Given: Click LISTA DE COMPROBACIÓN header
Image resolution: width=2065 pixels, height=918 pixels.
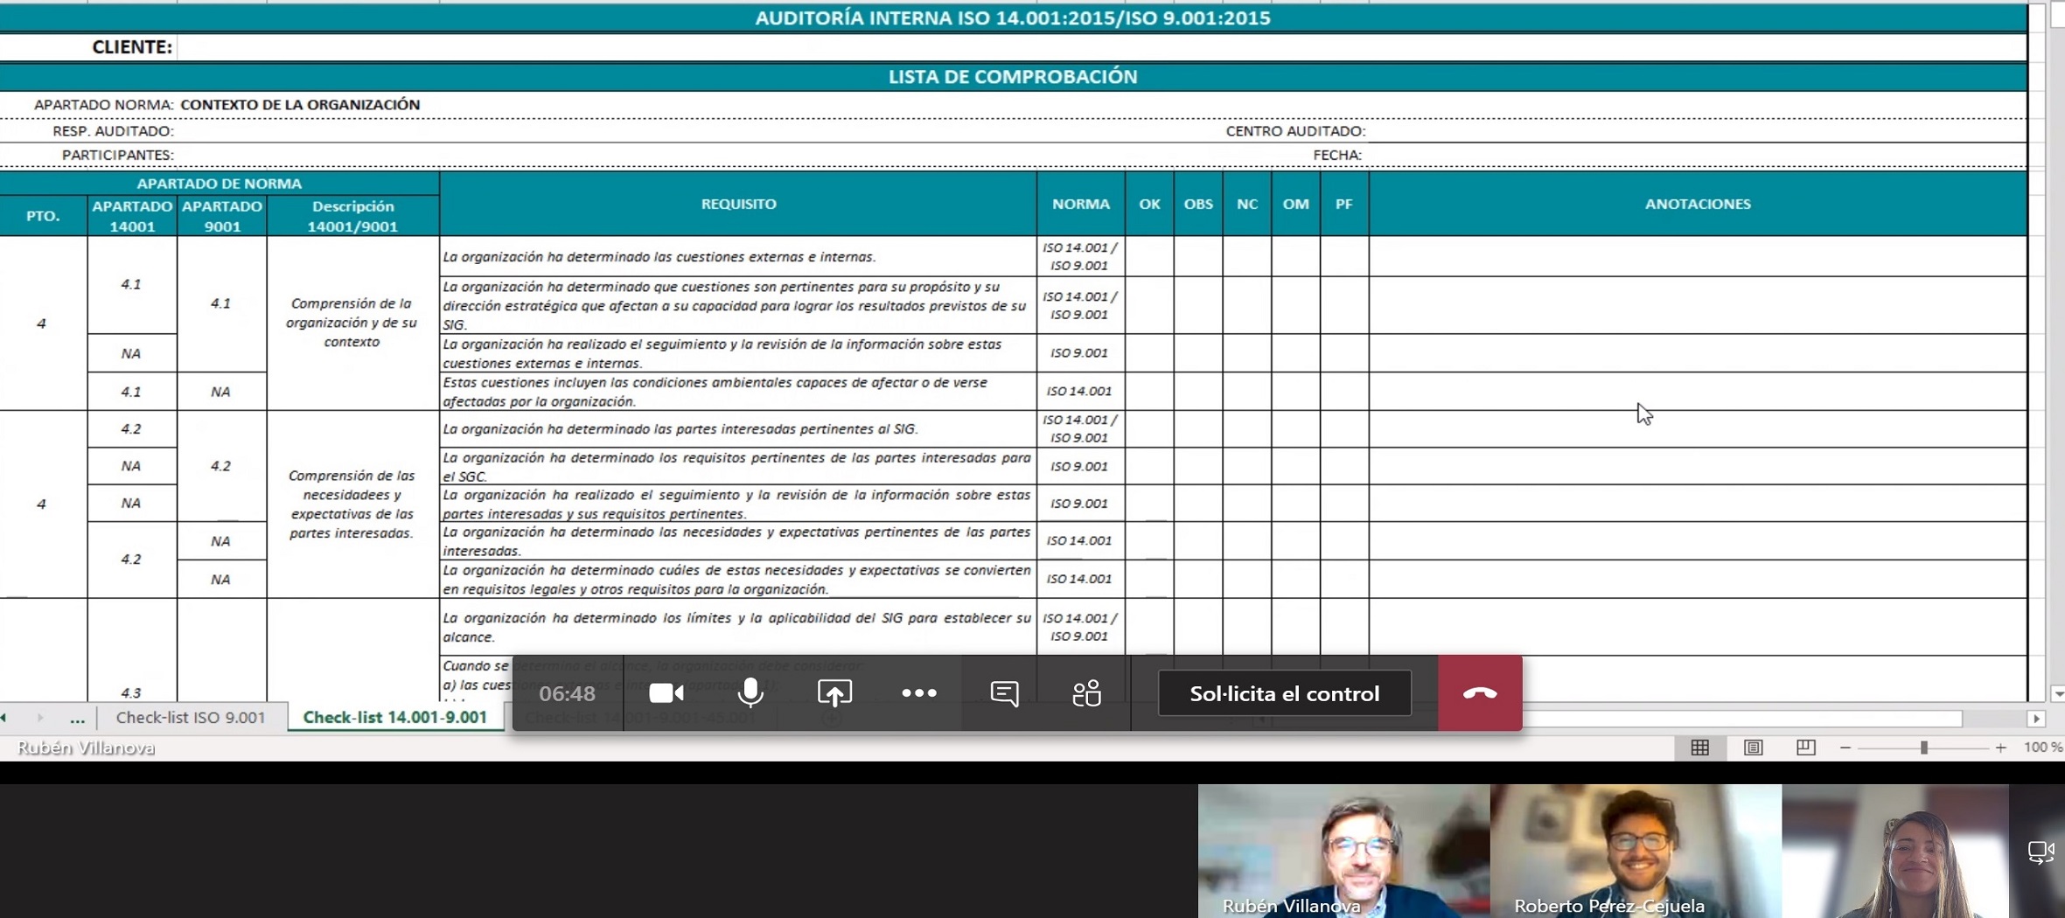Looking at the screenshot, I should (x=1013, y=77).
